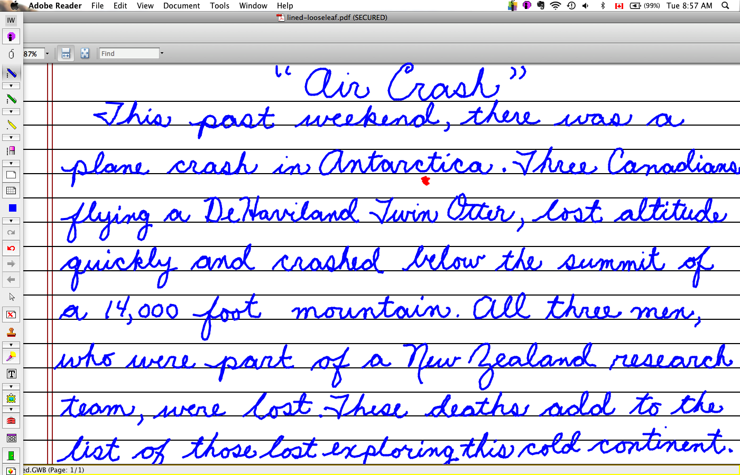Screen dimensions: 740x475
Task: Click the IW button atop the sidebar
Action: tap(11, 20)
